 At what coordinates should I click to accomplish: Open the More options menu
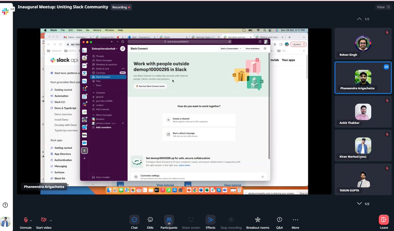point(295,222)
